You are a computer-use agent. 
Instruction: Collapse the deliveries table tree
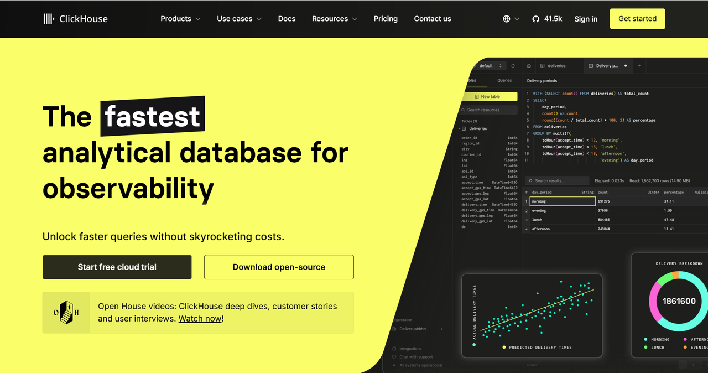[458, 129]
